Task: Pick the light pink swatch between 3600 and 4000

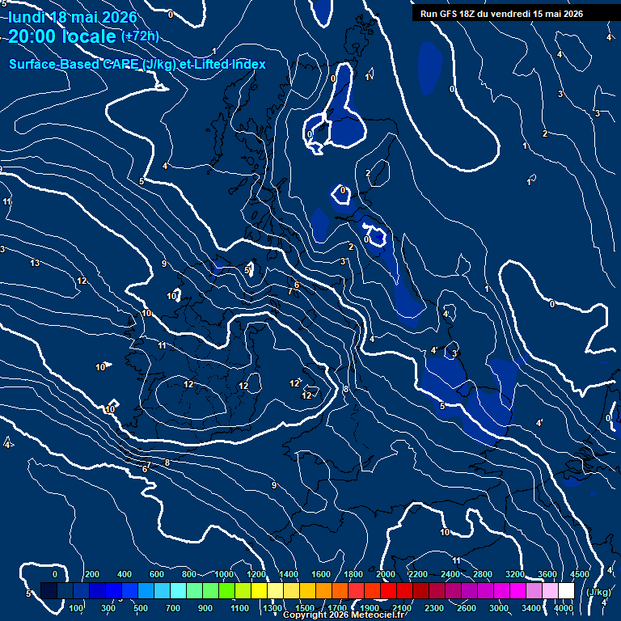Action: coord(550,590)
